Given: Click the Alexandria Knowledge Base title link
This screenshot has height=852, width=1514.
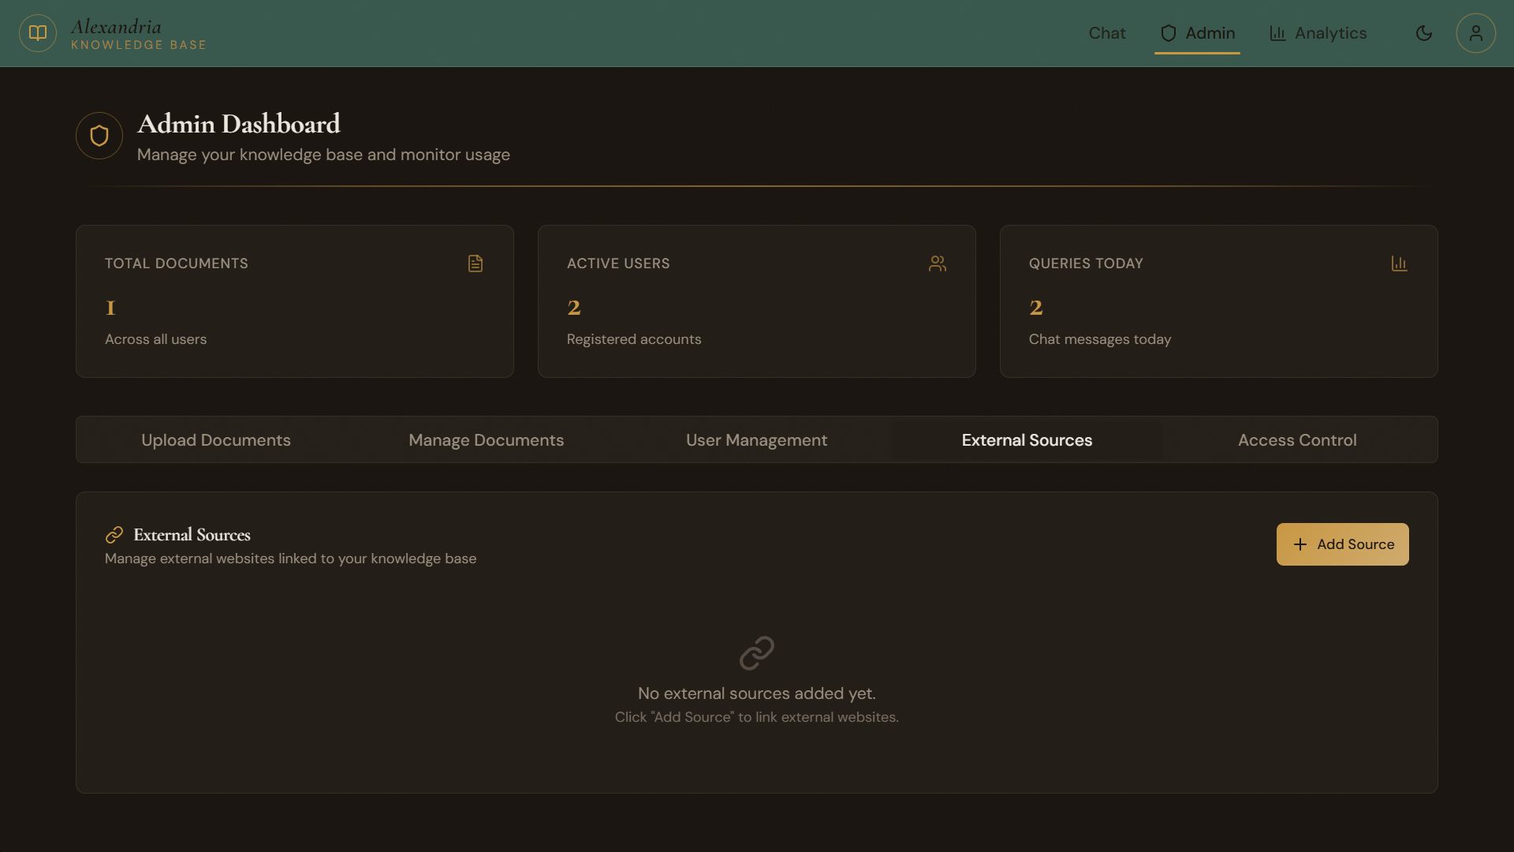Looking at the screenshot, I should [139, 35].
